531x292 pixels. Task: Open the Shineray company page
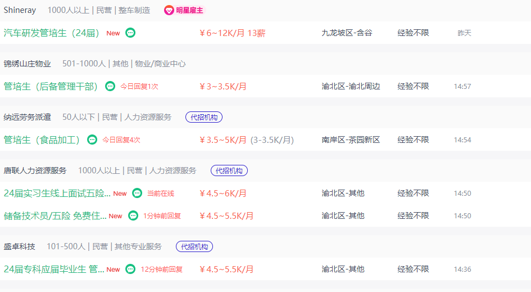click(x=20, y=10)
